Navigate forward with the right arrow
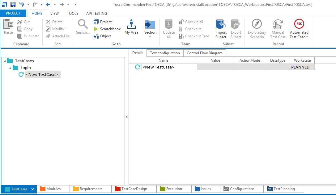336x195 pixels. click(x=62, y=4)
